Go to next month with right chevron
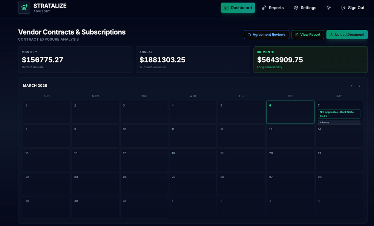The width and height of the screenshot is (374, 226). click(359, 86)
